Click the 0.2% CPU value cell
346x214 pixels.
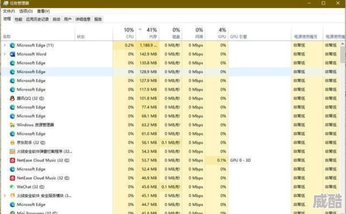[x=124, y=45]
